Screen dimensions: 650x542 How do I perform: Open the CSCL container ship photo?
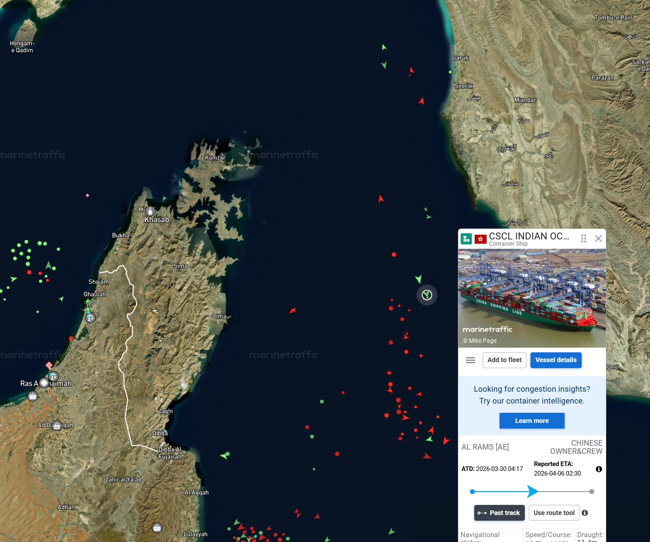pyautogui.click(x=532, y=298)
